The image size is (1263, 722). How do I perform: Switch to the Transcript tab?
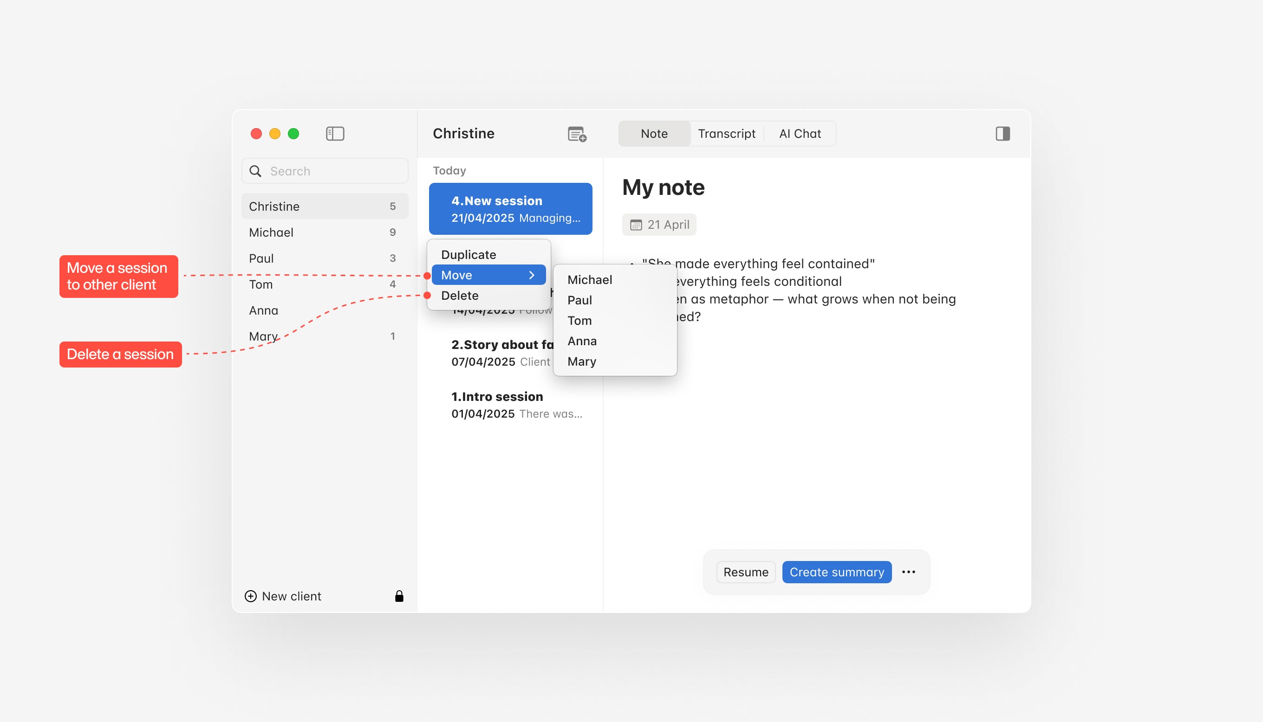(726, 133)
